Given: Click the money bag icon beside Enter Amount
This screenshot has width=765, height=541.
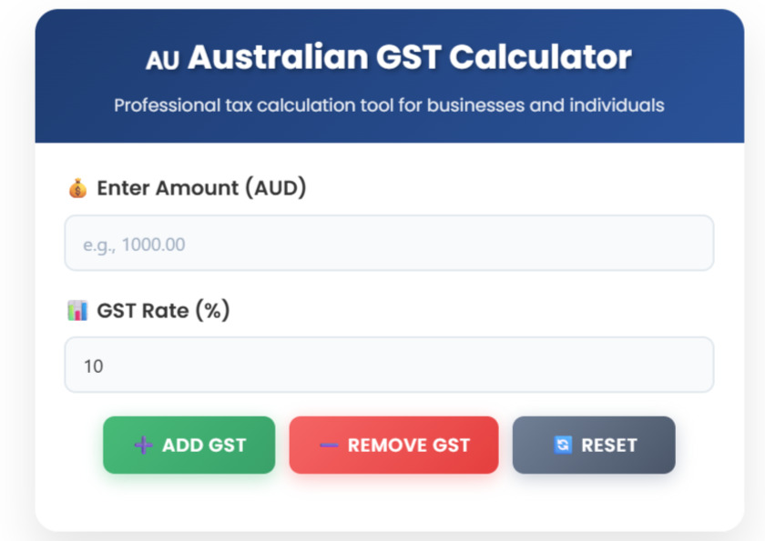Looking at the screenshot, I should click(x=77, y=188).
